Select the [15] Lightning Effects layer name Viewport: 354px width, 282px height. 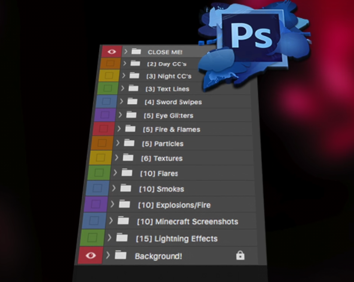[x=177, y=239]
